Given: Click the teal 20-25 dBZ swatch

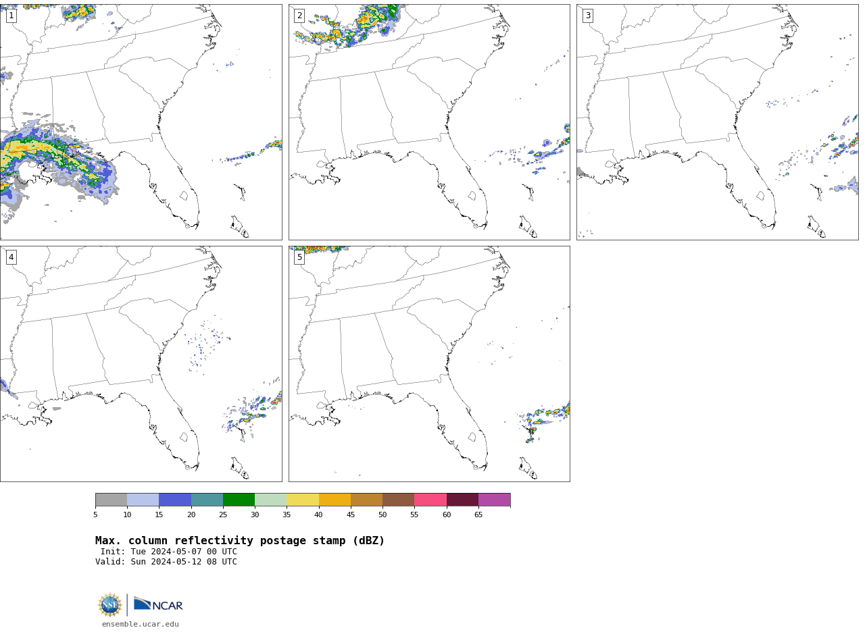Looking at the screenshot, I should click(207, 500).
